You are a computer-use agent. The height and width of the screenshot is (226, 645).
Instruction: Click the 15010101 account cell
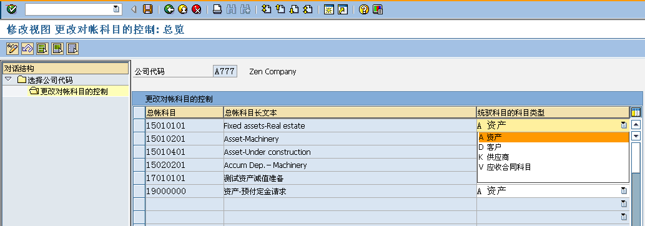pos(185,125)
